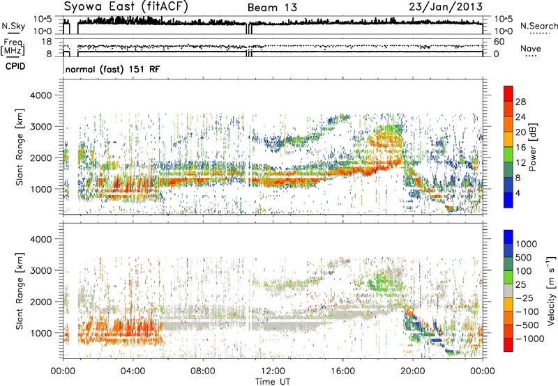558x386 pixels.
Task: Click the "N.Sky" legend label
Action: tap(13, 26)
